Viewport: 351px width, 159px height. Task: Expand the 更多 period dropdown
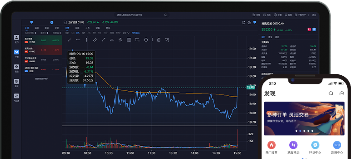(x=126, y=33)
